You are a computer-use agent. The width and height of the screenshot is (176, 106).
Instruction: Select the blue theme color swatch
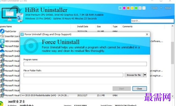120,8
